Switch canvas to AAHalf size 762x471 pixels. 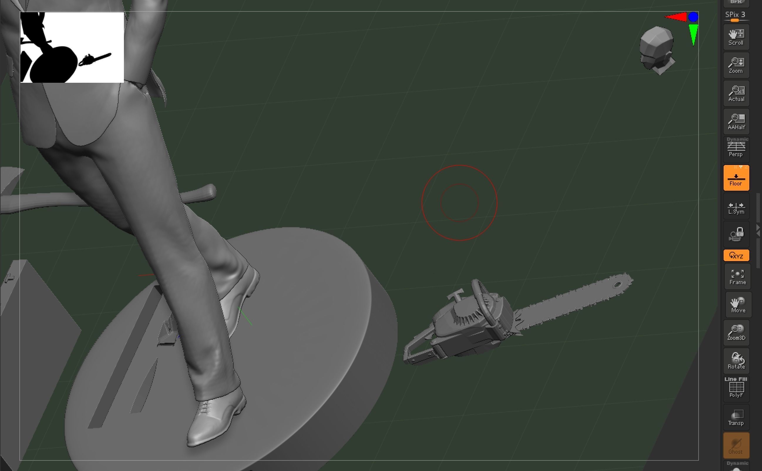pyautogui.click(x=736, y=121)
